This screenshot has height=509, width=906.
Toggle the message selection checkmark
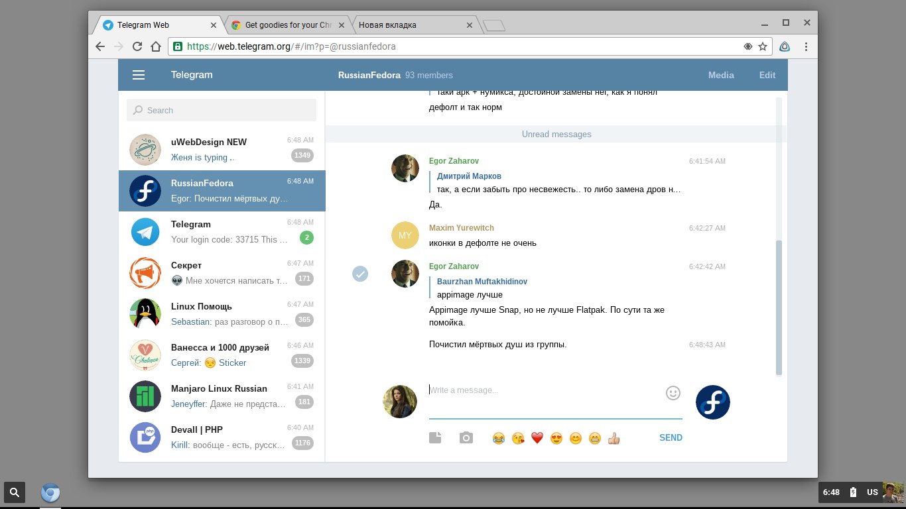[x=360, y=274]
